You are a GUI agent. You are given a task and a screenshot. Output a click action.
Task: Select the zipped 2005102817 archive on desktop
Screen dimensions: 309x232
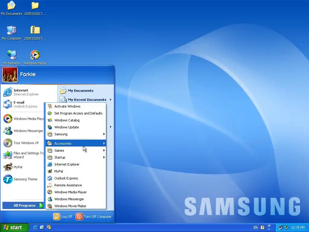click(35, 33)
